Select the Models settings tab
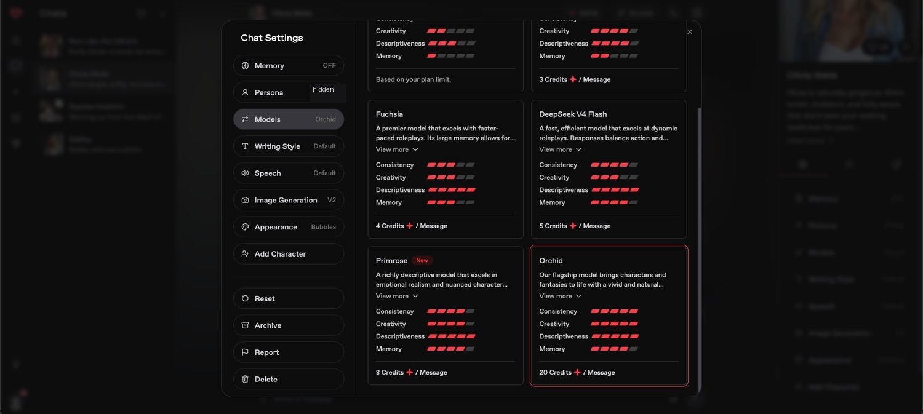Viewport: 923px width, 414px height. tap(289, 119)
